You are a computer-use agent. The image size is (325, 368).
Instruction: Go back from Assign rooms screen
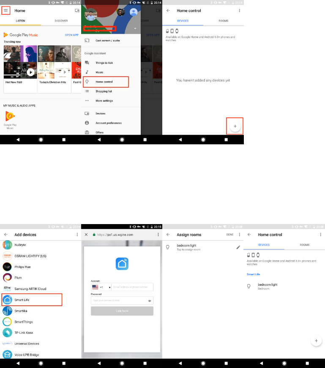168,235
